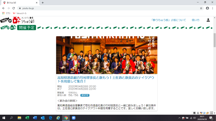Launch Microsoft Edge from the taskbar

[50, 118]
